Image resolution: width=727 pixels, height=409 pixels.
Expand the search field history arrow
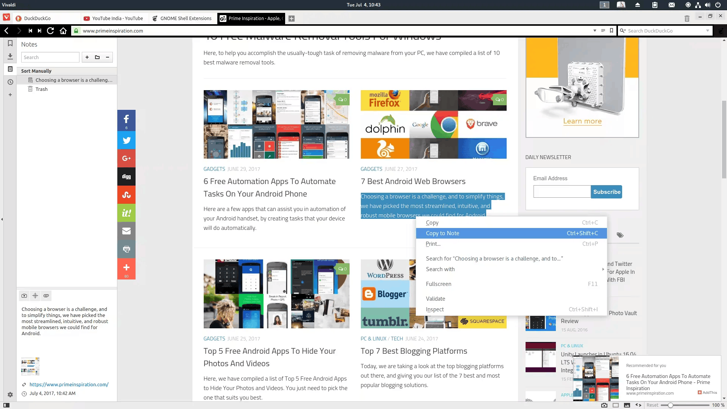pos(707,31)
